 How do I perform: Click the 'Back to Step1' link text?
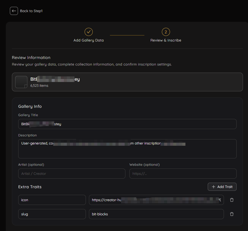pyautogui.click(x=31, y=11)
